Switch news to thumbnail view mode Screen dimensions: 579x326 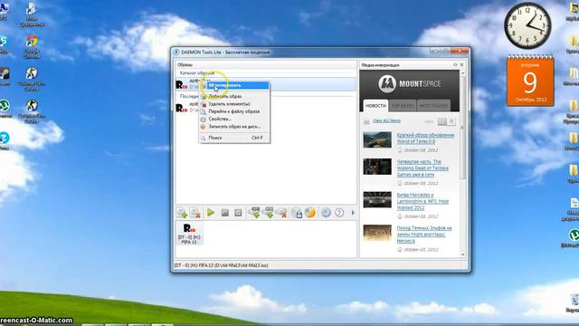point(442,121)
